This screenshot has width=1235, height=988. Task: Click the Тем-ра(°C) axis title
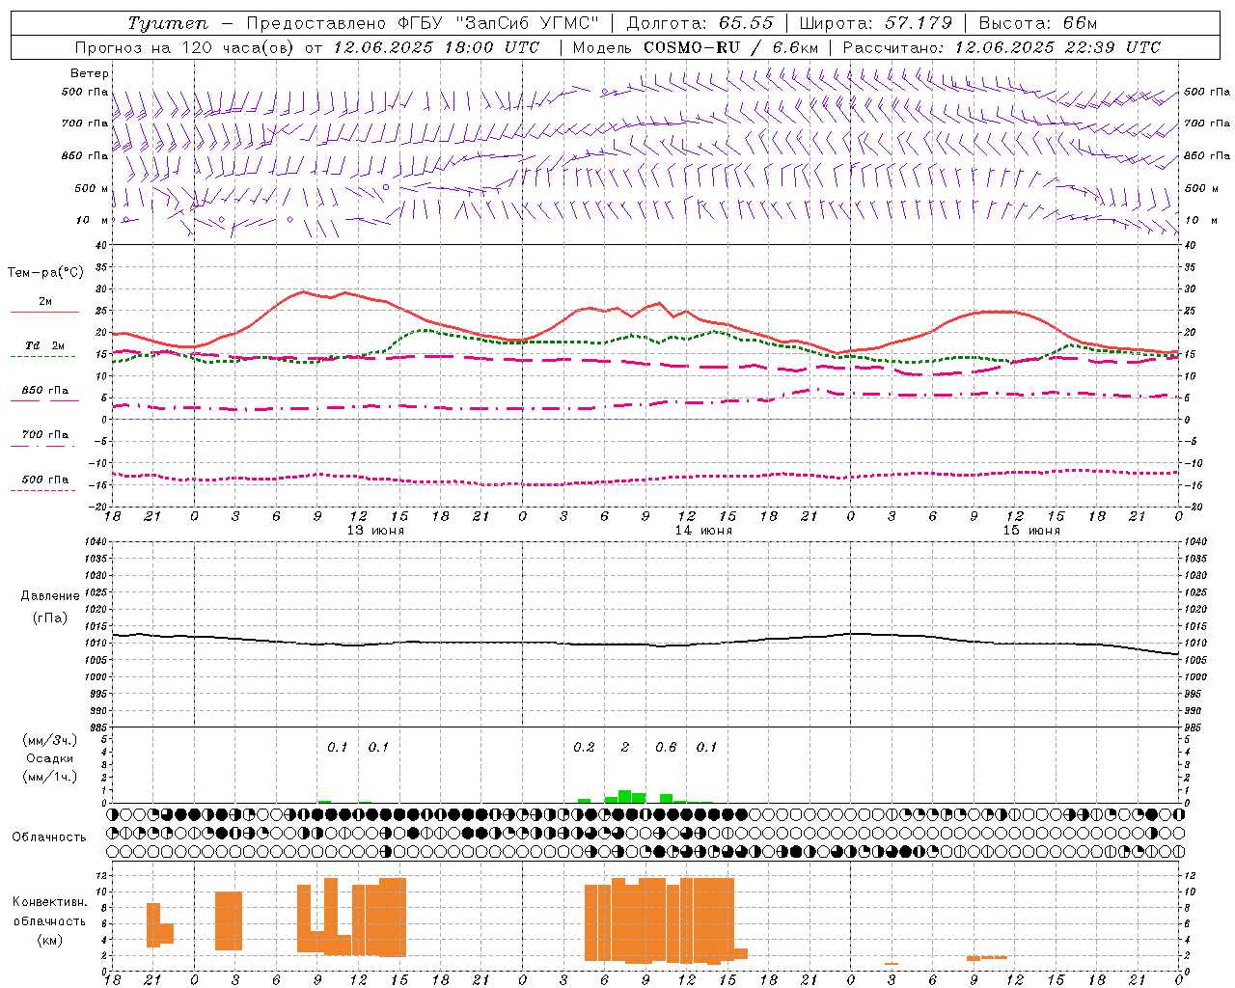point(45,273)
